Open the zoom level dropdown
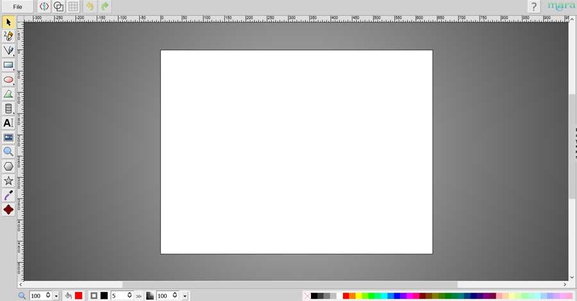Viewport: 577px width, 301px height. coord(56,295)
